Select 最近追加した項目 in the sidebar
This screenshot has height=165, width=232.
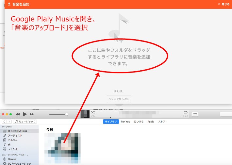19,131
